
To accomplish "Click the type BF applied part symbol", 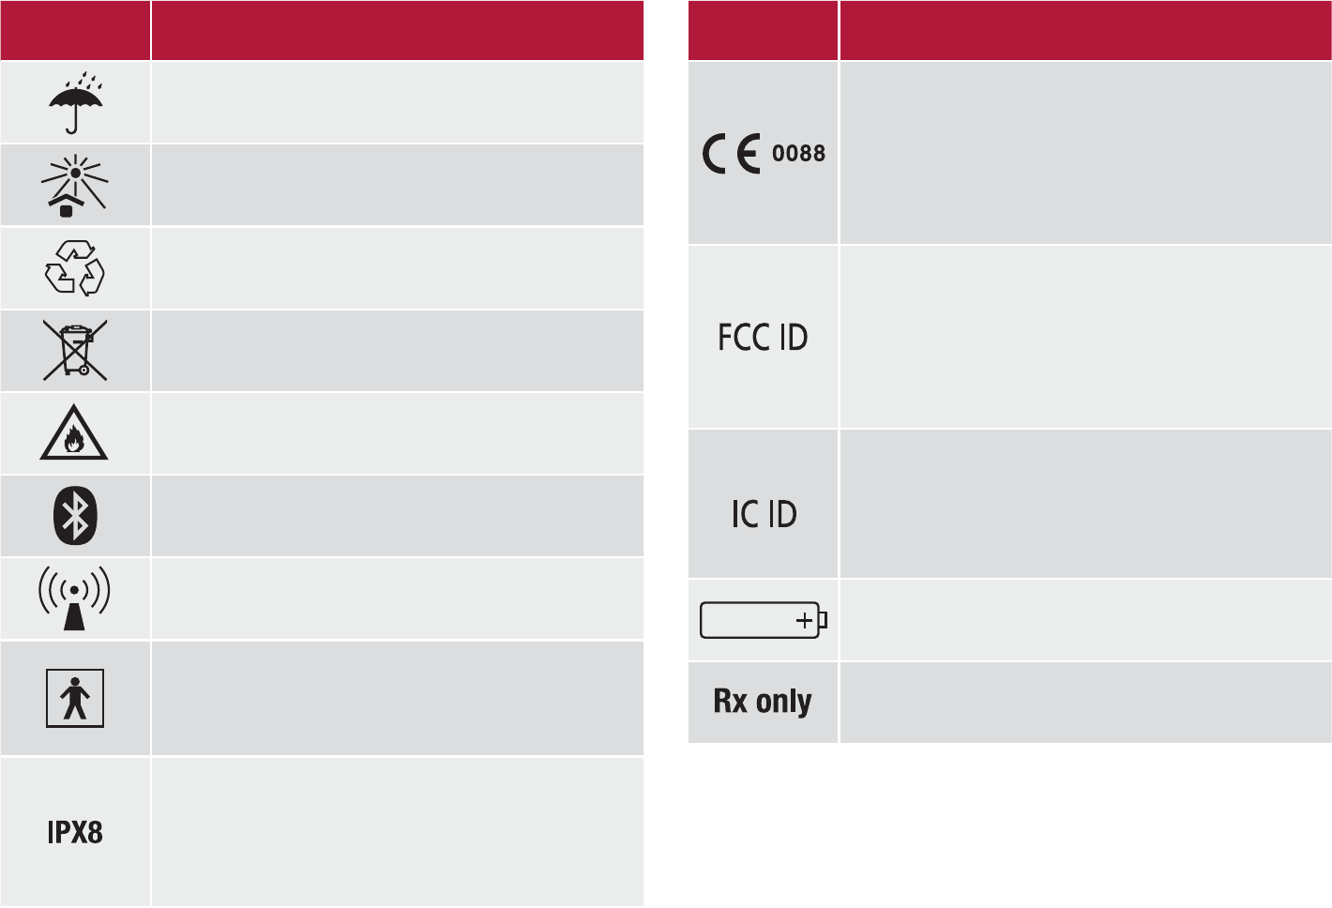I will click(75, 699).
